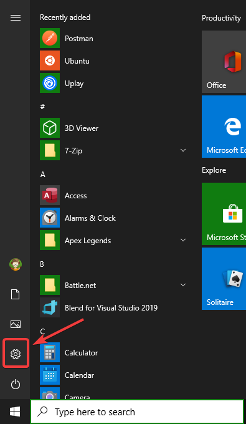Open the Calendar app icon
This screenshot has width=246, height=424.
pos(50,375)
